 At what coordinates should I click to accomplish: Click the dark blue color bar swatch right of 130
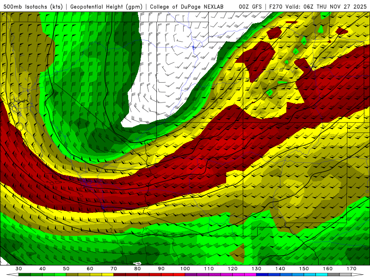click(x=262, y=274)
